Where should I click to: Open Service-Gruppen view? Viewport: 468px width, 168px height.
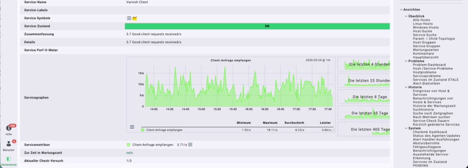(426, 46)
